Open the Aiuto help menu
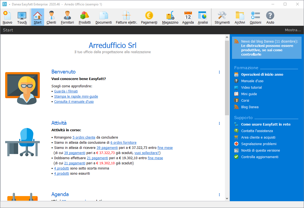Viewport: 304px width, 208px height. pyautogui.click(x=270, y=17)
